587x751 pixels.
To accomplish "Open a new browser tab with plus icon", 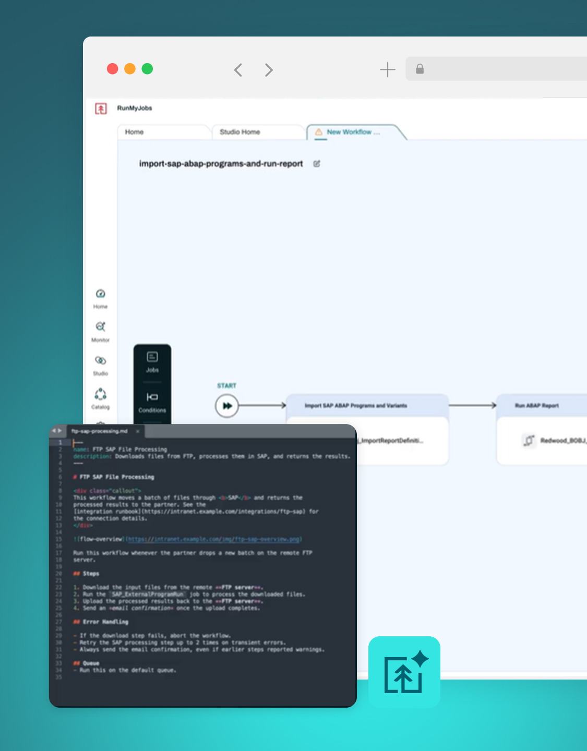I will pos(388,69).
